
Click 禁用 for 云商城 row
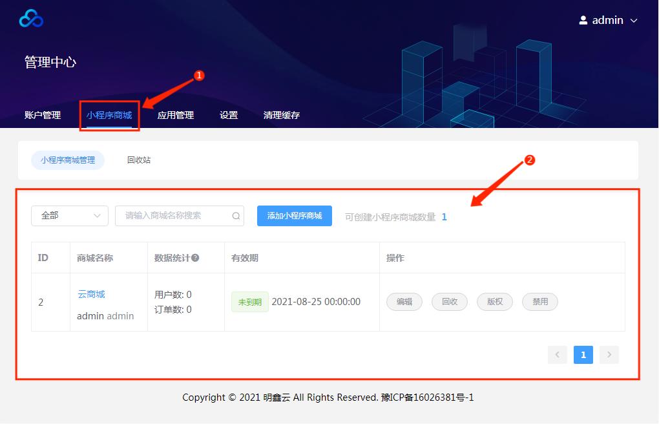(x=540, y=302)
